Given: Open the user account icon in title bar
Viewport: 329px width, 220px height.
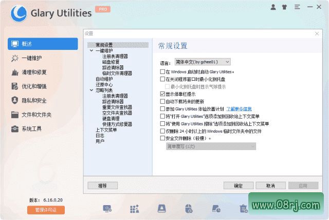Looking at the screenshot, I should pos(273,7).
